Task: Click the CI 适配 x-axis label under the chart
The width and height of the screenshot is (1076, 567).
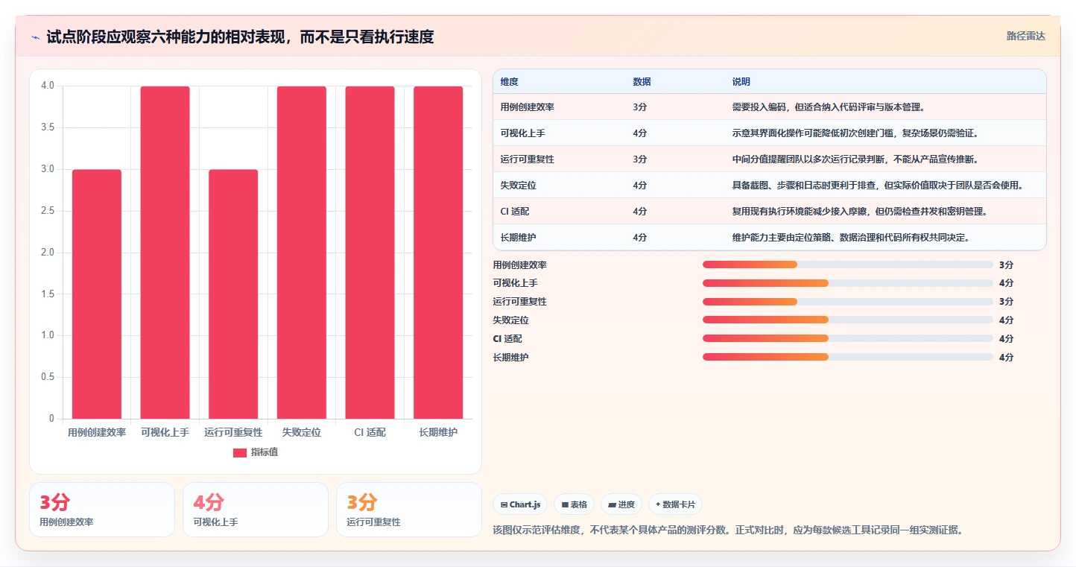Action: click(370, 432)
